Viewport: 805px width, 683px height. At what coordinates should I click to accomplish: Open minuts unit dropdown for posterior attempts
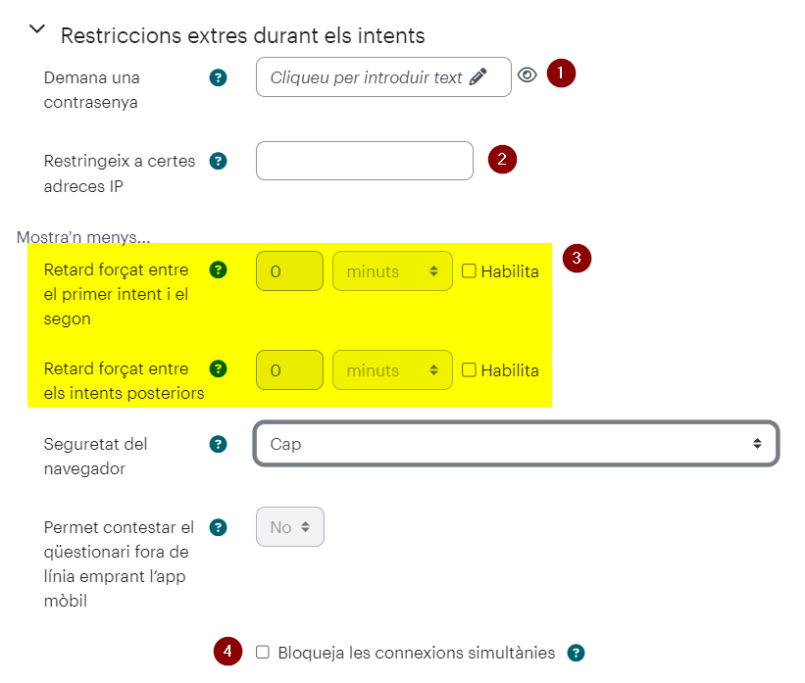pos(392,370)
